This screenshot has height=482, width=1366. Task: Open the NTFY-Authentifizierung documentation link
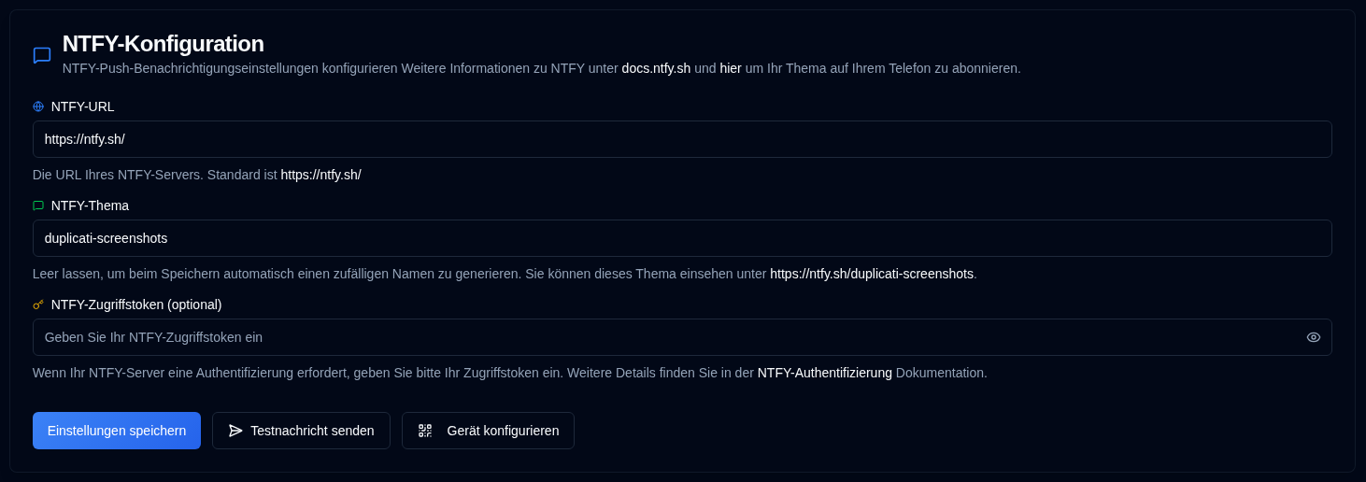tap(825, 373)
